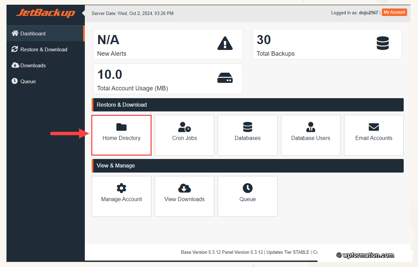Open the Home Directory tile label
This screenshot has width=418, height=267.
click(x=121, y=138)
